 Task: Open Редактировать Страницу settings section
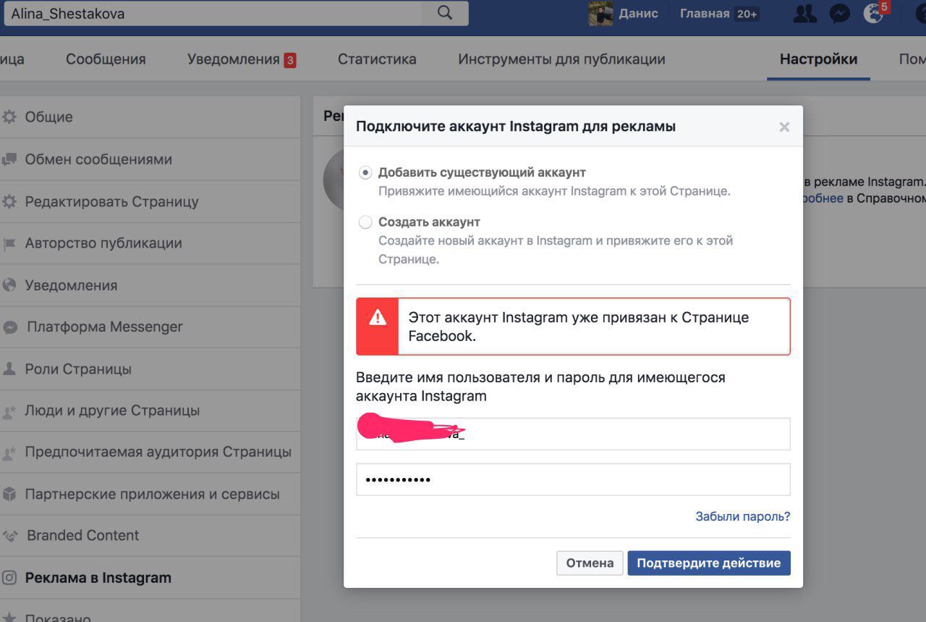(x=150, y=201)
